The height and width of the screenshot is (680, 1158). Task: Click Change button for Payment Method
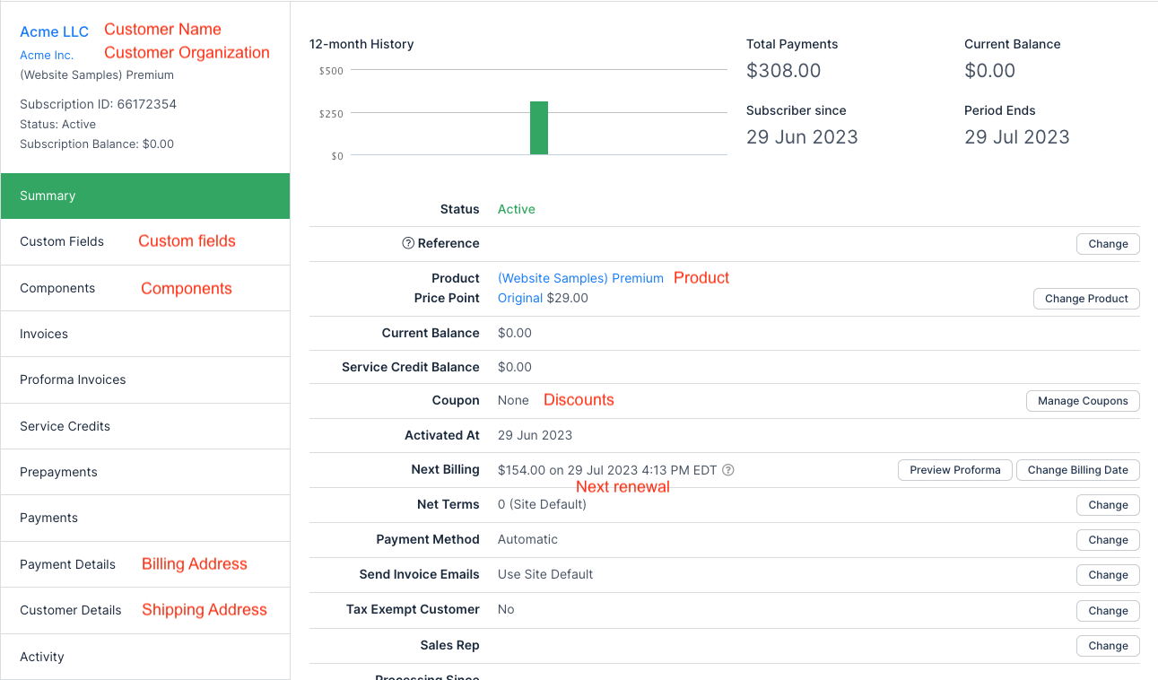(1108, 540)
